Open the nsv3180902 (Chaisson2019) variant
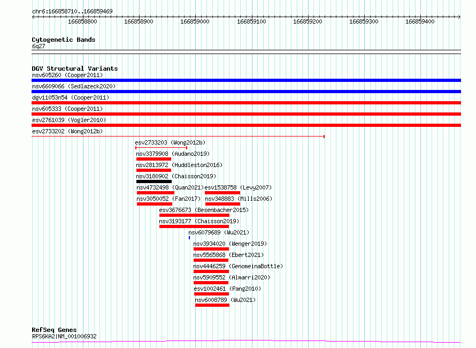 (x=176, y=176)
